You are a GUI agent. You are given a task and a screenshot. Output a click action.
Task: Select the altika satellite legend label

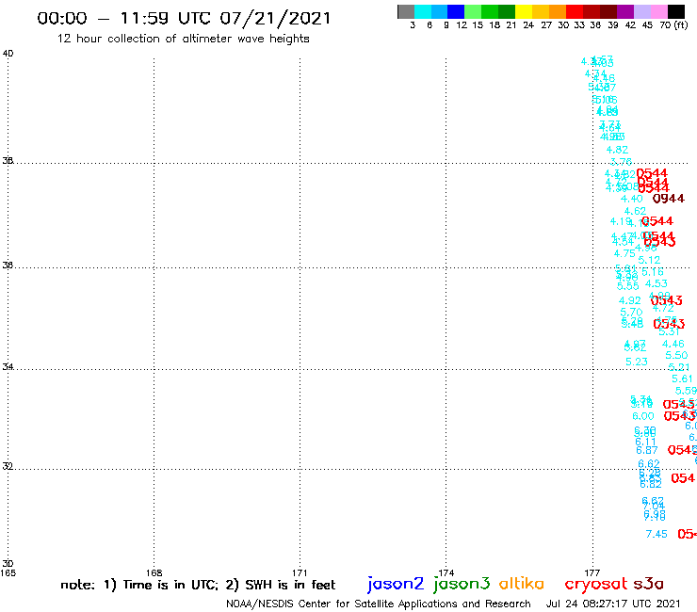(x=522, y=583)
